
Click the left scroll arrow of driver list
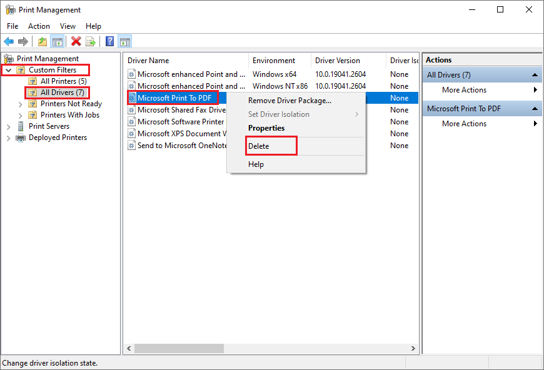click(x=129, y=348)
